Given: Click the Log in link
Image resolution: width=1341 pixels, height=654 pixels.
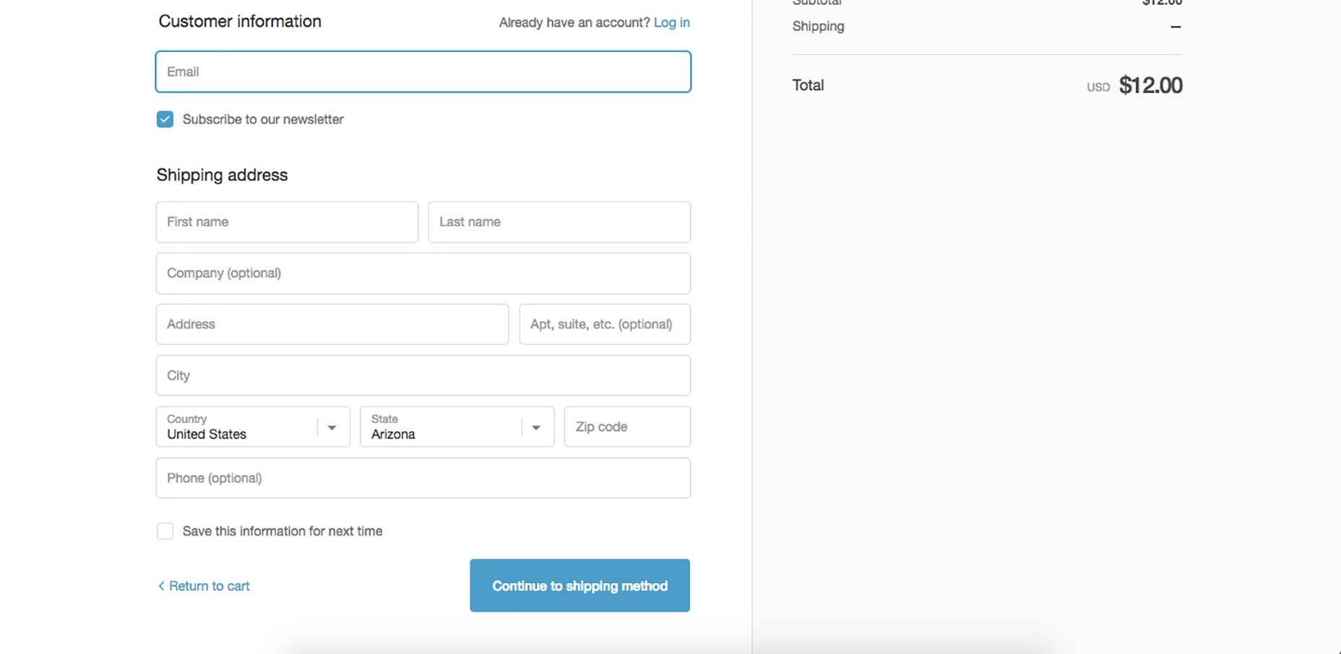Looking at the screenshot, I should [x=671, y=22].
